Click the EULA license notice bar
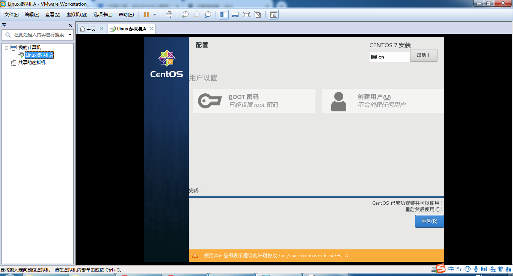The height and width of the screenshot is (276, 513). click(x=317, y=256)
